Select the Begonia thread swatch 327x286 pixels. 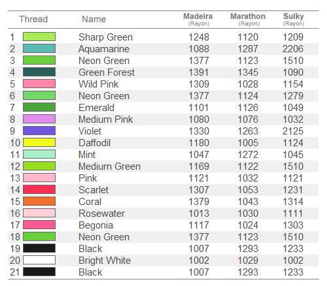39,225
